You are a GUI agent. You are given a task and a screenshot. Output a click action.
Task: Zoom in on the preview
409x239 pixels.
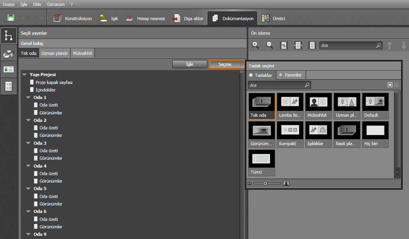pos(255,45)
